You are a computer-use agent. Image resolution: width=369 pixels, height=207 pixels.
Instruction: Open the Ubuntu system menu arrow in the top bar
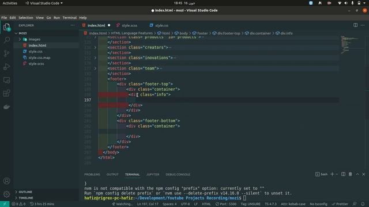point(364,3)
